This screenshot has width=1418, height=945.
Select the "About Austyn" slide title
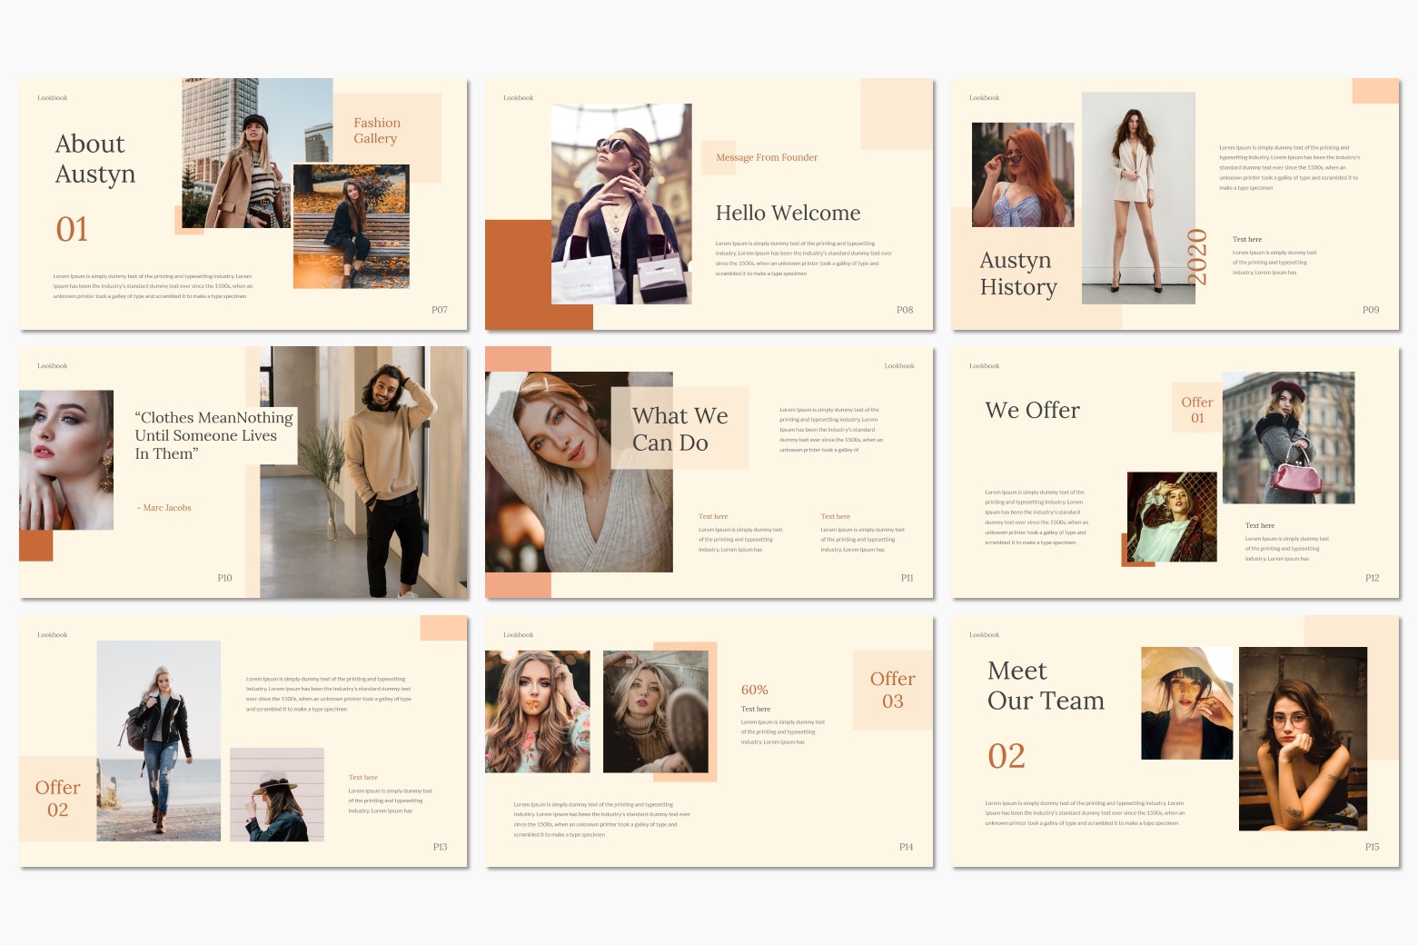94,159
